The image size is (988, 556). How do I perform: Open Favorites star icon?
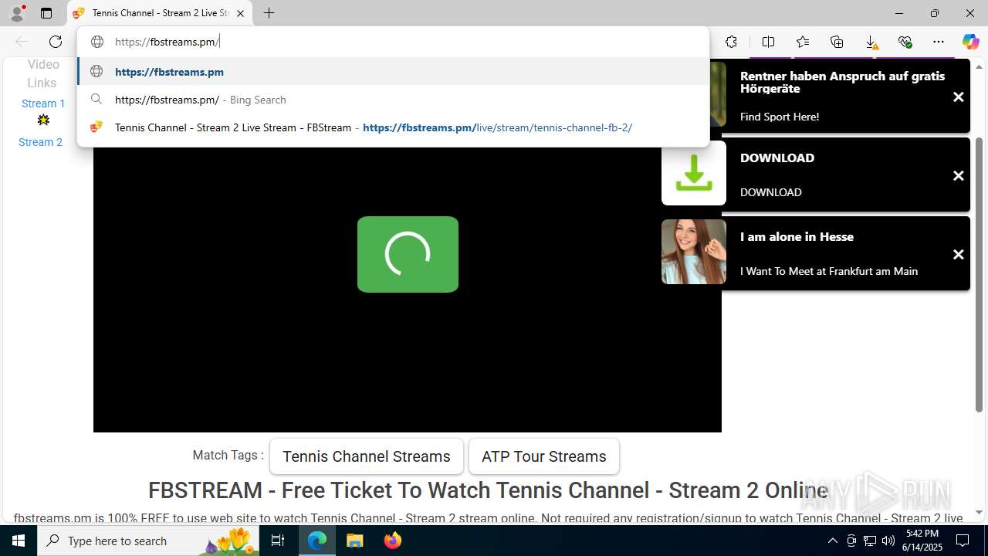pos(803,42)
